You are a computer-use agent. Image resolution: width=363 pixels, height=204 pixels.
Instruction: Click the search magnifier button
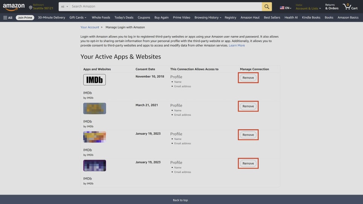[x=267, y=7]
